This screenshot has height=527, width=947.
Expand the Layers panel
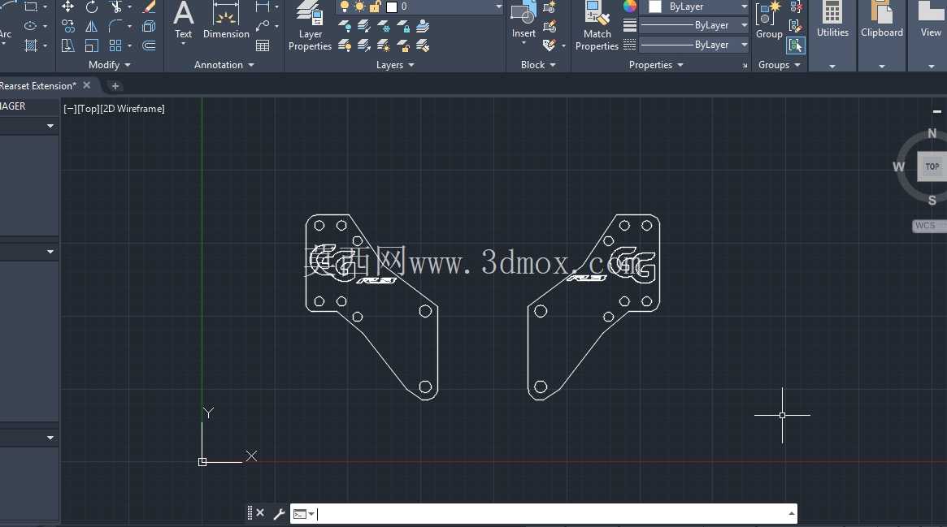point(395,64)
